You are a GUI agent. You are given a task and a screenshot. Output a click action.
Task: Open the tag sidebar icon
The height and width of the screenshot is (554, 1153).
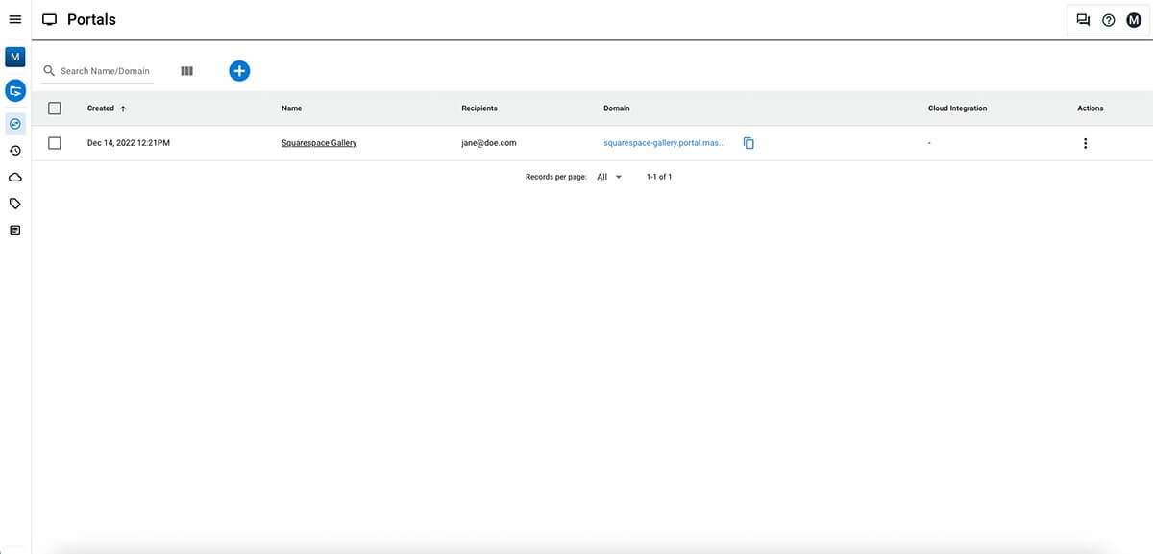[15, 204]
